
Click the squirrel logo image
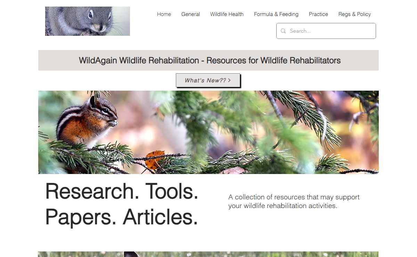88,21
